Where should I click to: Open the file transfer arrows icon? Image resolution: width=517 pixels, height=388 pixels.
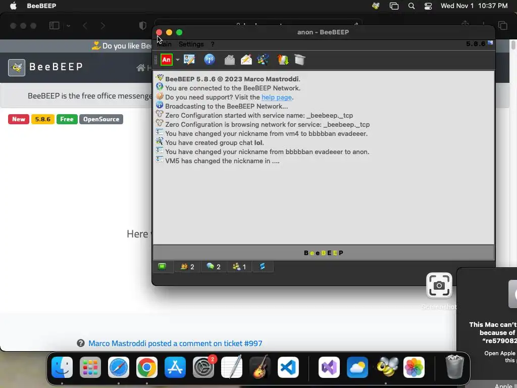[x=283, y=60]
